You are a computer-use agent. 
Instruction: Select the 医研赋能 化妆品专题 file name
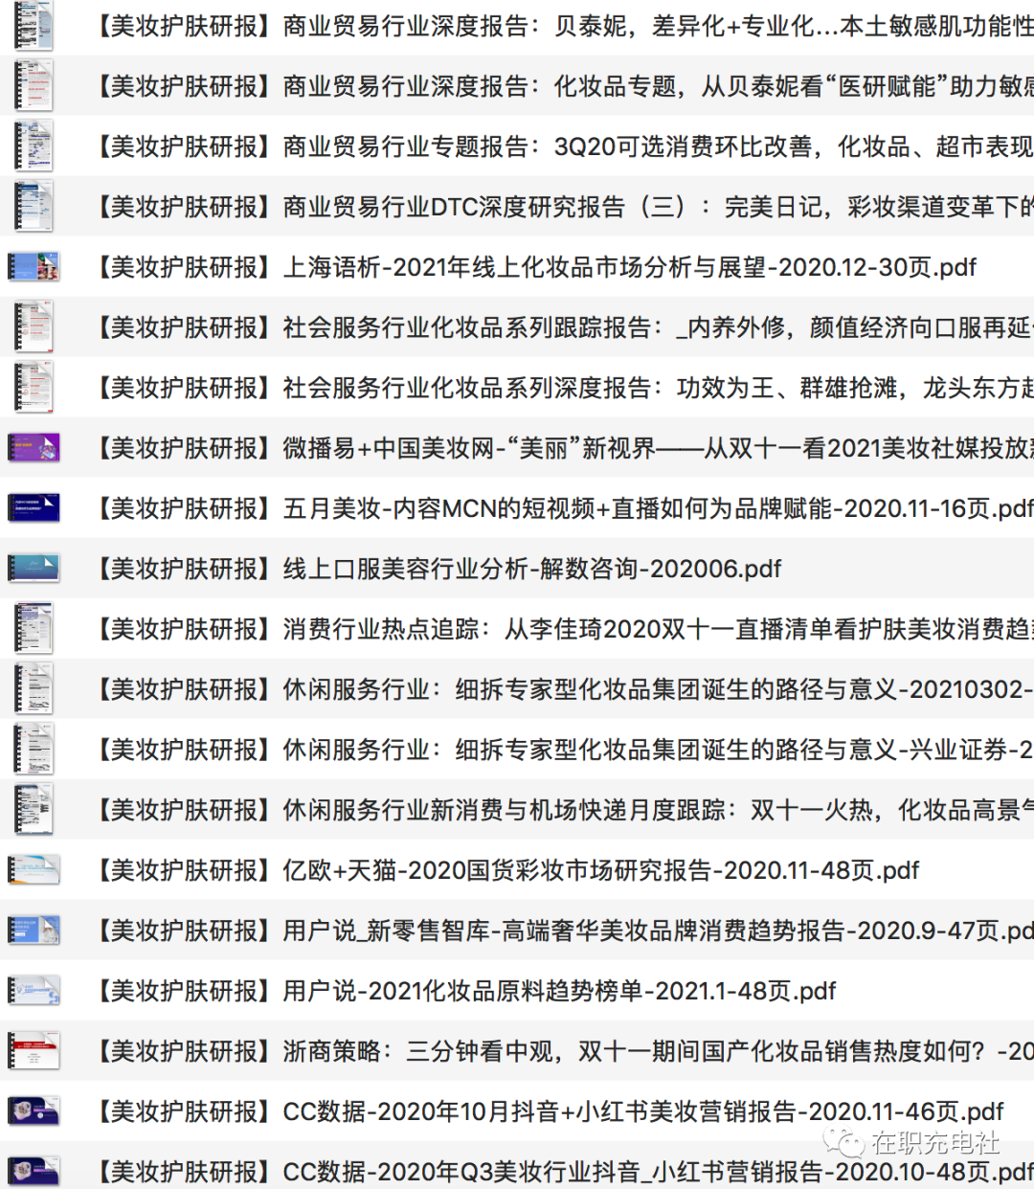(x=565, y=86)
